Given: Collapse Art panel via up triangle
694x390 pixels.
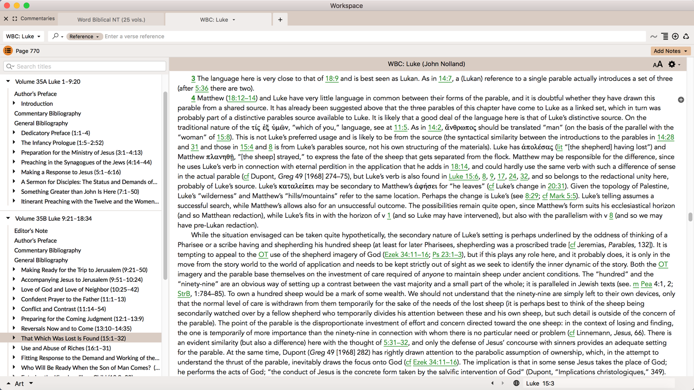Looking at the screenshot, I should tap(8, 384).
